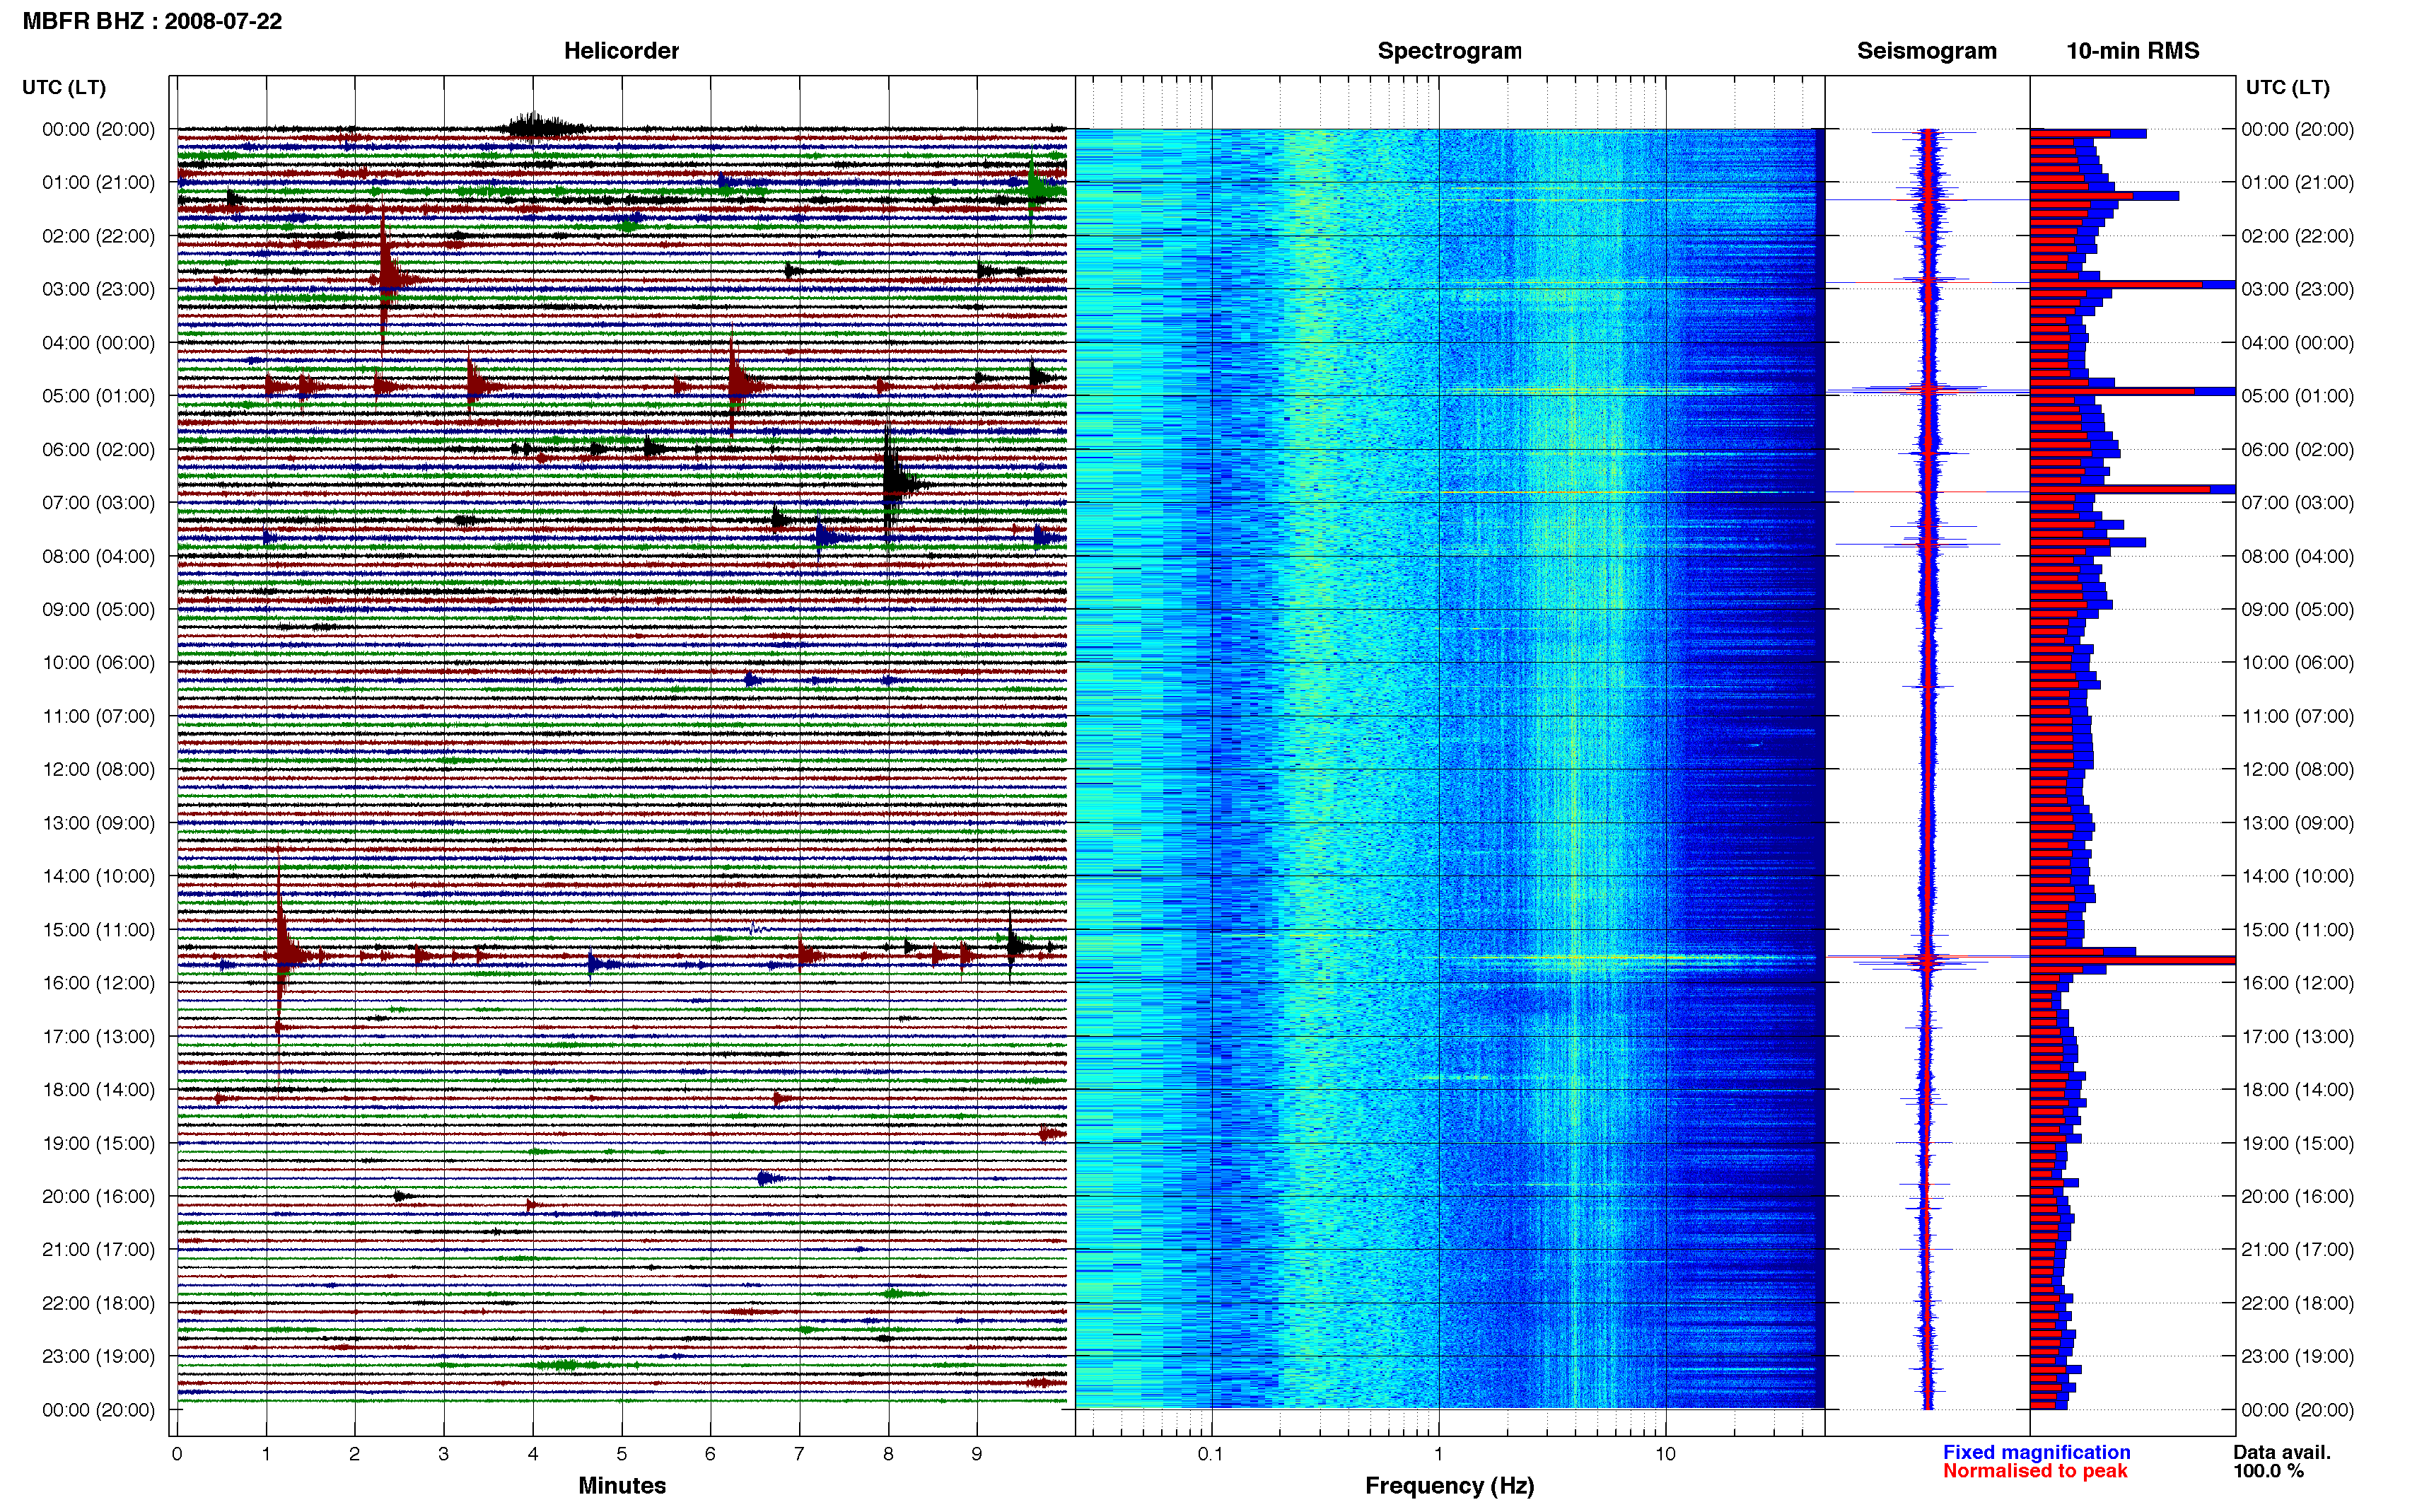Image resolution: width=2417 pixels, height=1512 pixels.
Task: Click the '9' minutes tick label
Action: [977, 1454]
